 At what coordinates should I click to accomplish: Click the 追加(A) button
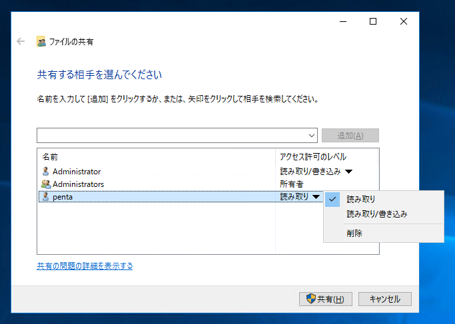coord(350,135)
